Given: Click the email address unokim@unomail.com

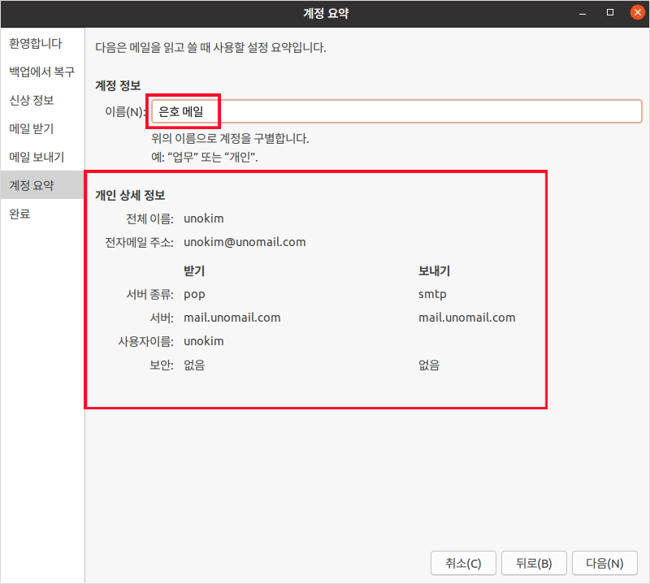Looking at the screenshot, I should coord(245,242).
